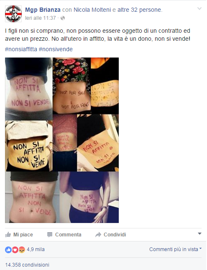Expand the arrow beside Condividi row
This screenshot has height=270, width=207.
(199, 233)
